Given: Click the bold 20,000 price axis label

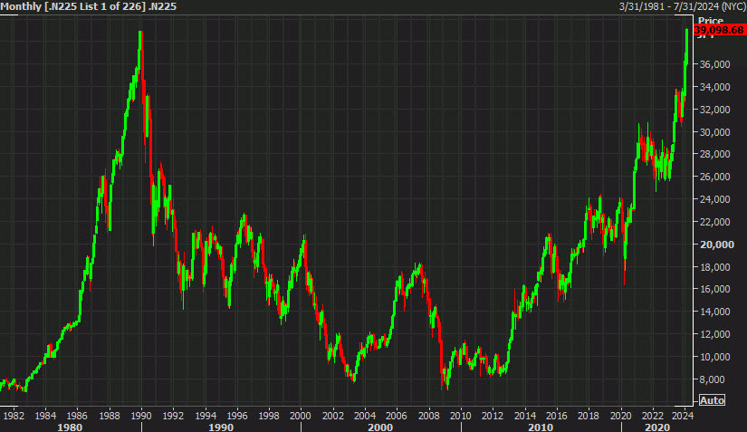Looking at the screenshot, I should (x=717, y=245).
